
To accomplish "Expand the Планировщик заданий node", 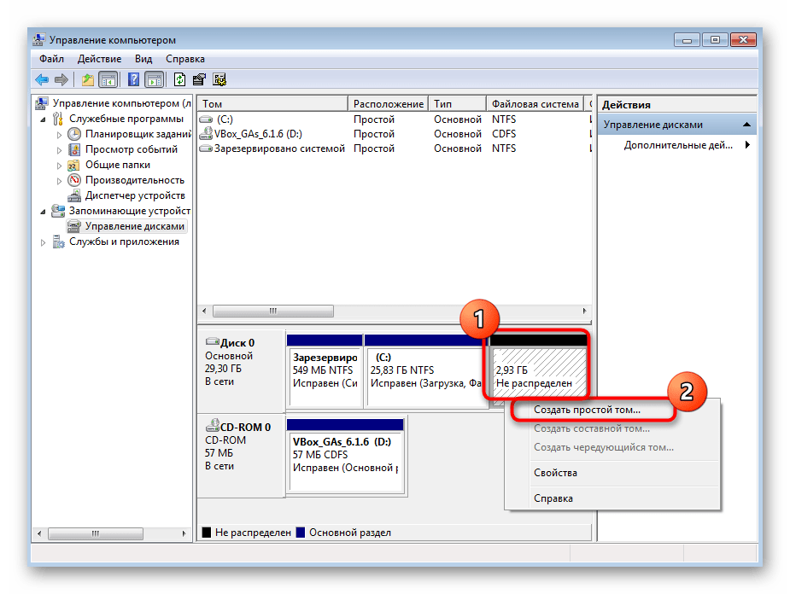I will click(x=59, y=135).
